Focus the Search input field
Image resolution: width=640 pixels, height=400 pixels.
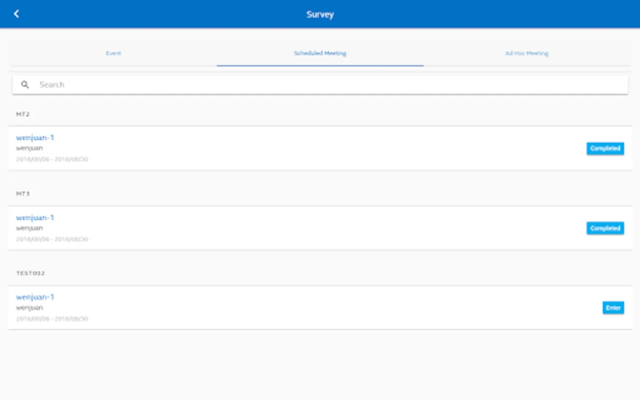[x=320, y=84]
